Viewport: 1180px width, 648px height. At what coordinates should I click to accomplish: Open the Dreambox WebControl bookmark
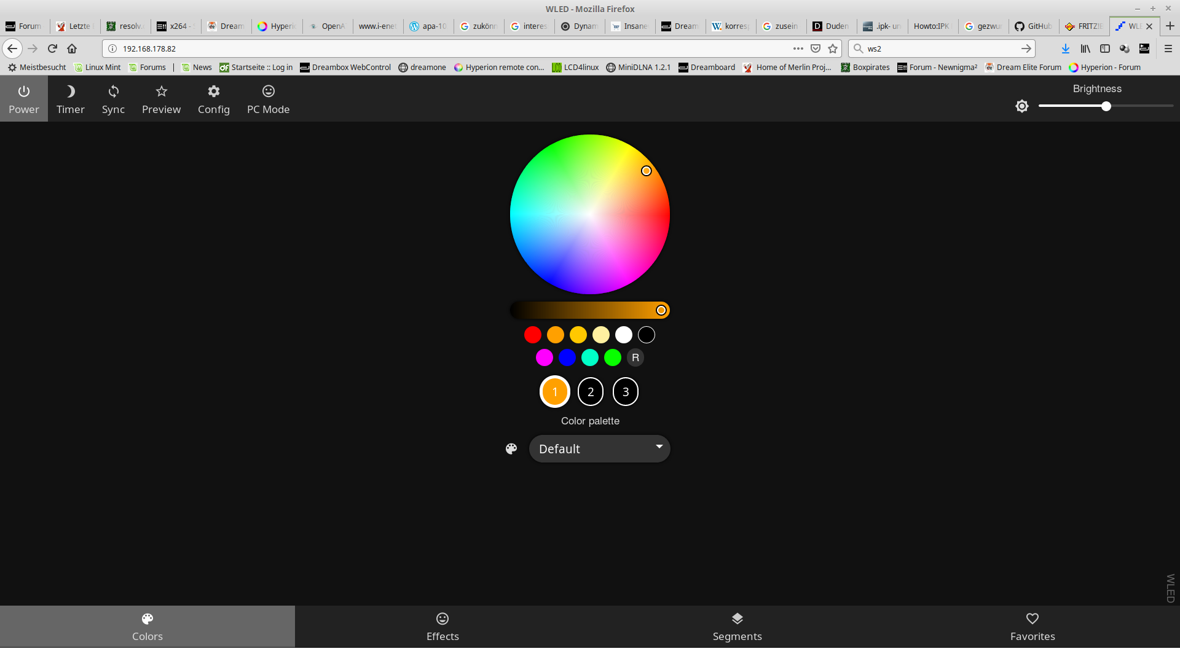pos(345,68)
